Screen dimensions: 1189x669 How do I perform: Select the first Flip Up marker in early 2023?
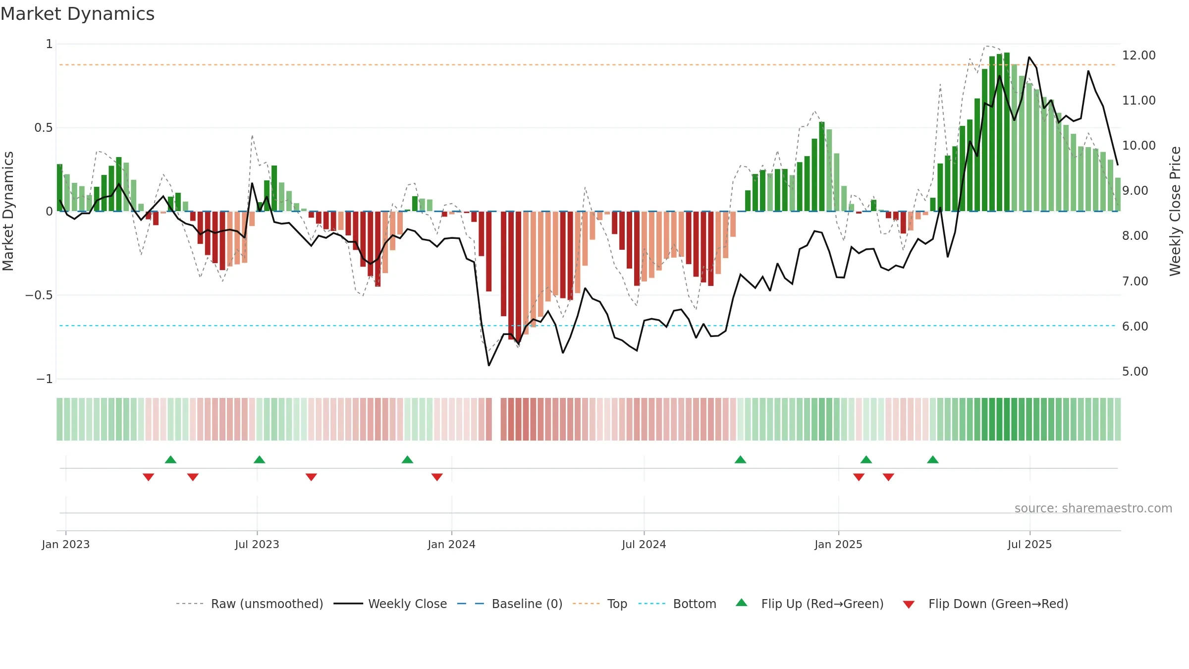(x=170, y=459)
